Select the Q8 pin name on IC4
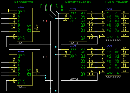130x93 pixels. [x=83, y=68]
